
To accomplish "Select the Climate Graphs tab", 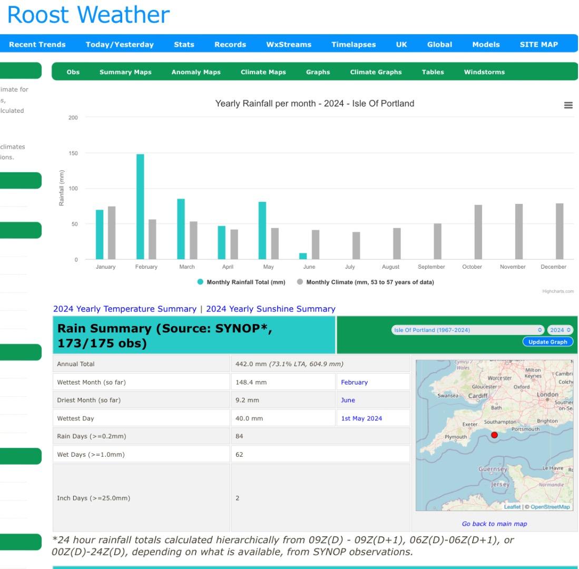I will tap(376, 72).
